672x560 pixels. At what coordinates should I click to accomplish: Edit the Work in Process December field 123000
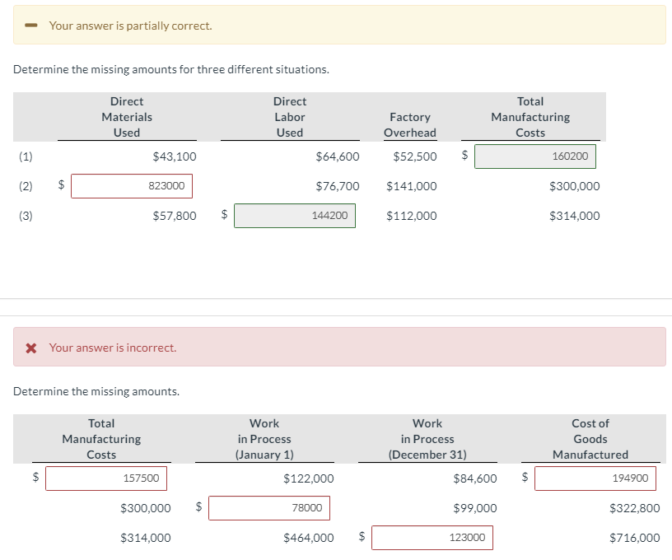[x=432, y=538]
